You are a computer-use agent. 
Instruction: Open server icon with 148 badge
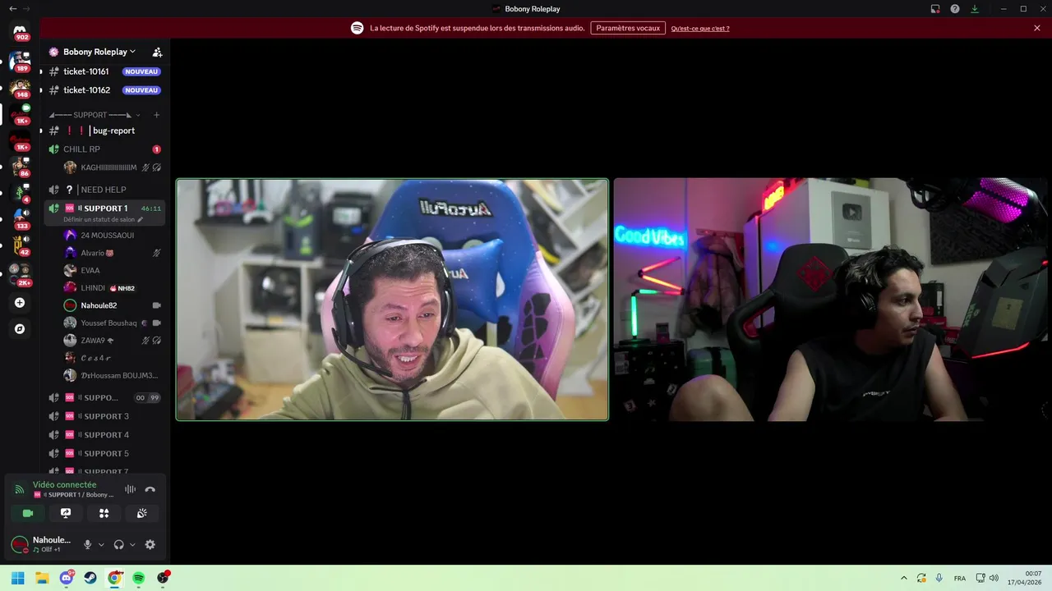20,87
